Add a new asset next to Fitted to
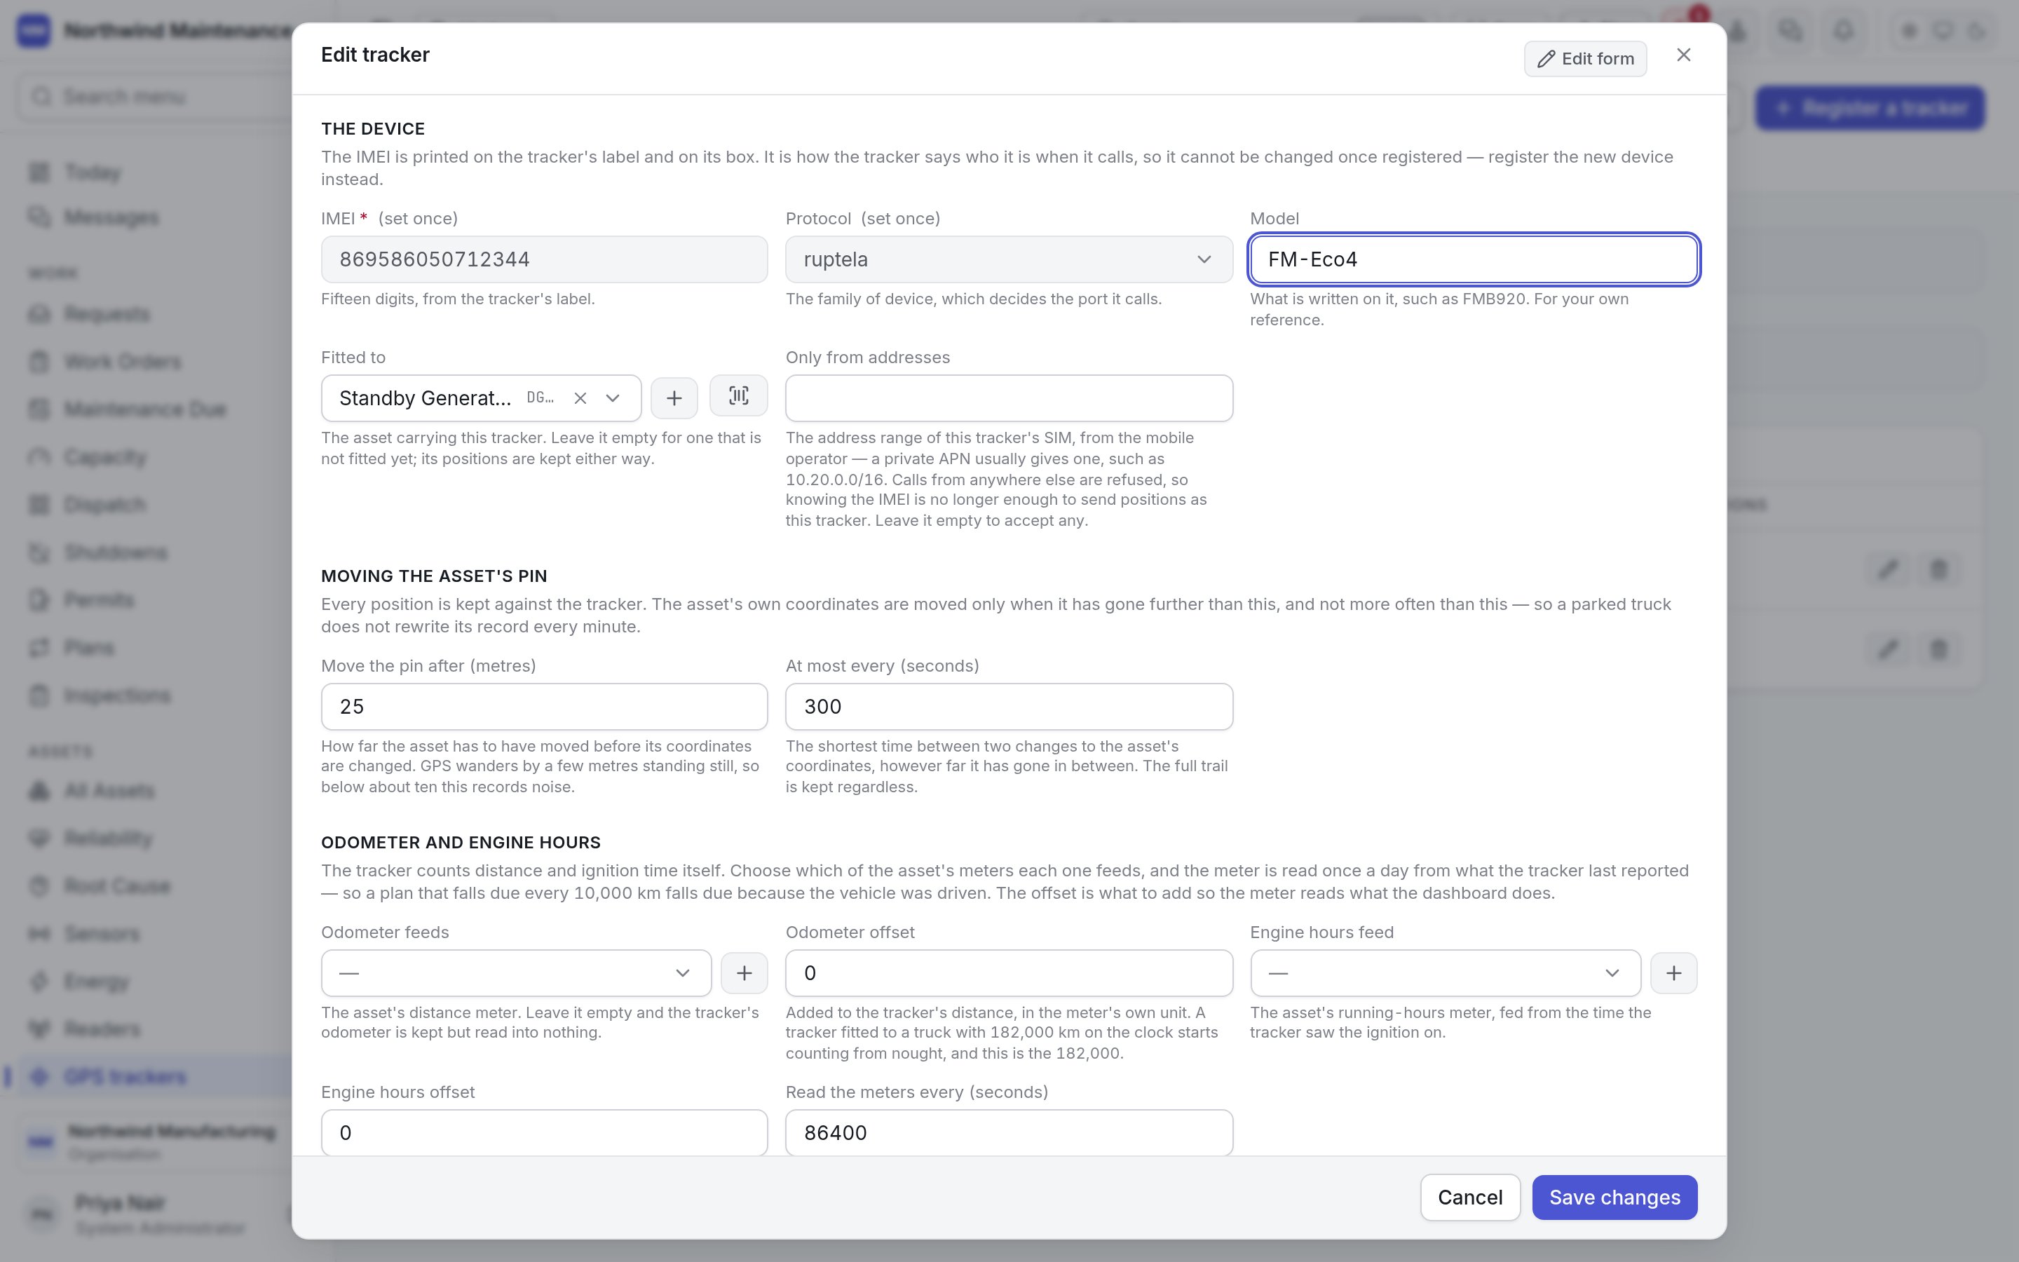This screenshot has height=1262, width=2019. point(673,398)
